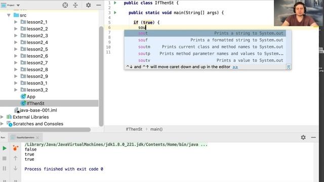This screenshot has height=182, width=324.
Task: Click the Pause output icon
Action: pyautogui.click(x=5, y=168)
